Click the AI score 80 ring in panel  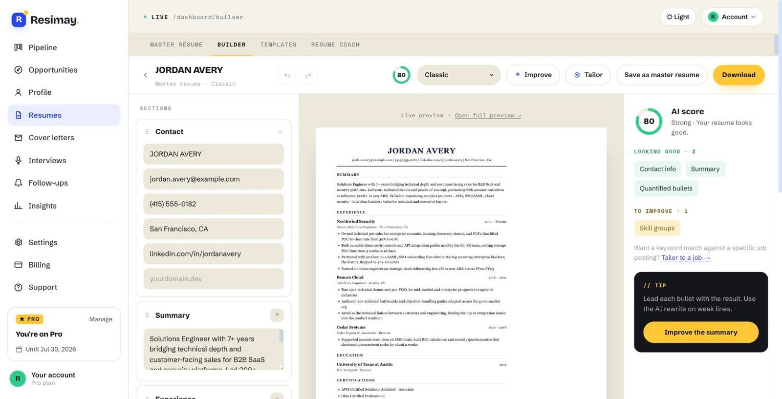click(649, 122)
